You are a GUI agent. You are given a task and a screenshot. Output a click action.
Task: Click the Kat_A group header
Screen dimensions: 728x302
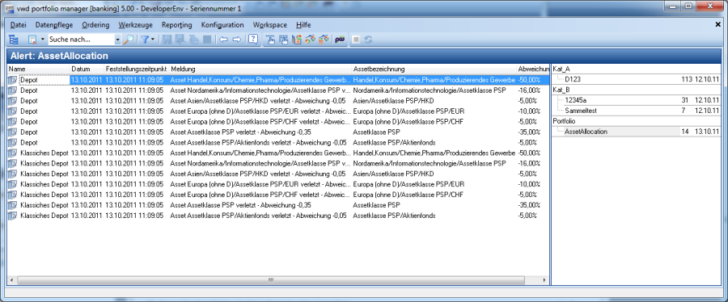561,69
